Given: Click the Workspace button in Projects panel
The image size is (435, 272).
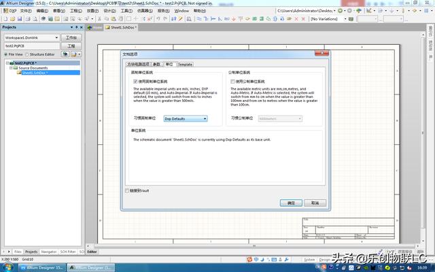Looking at the screenshot, I should 71,37.
